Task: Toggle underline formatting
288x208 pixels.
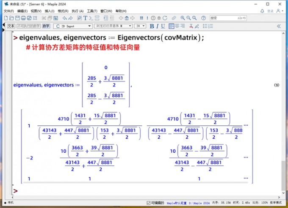Action: tap(163, 26)
